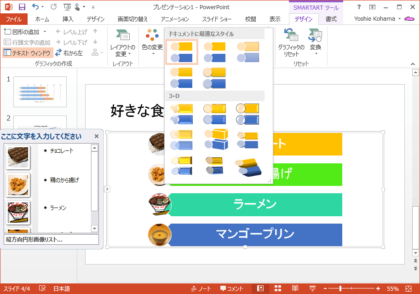This screenshot has height=294, width=420.
Task: Select the third 3-D style in first row
Action: [x=248, y=114]
